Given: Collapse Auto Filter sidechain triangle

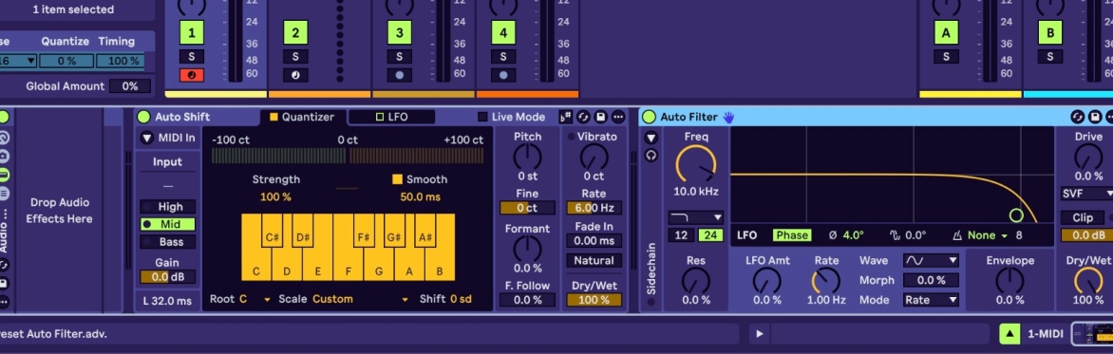Looking at the screenshot, I should coord(651,138).
